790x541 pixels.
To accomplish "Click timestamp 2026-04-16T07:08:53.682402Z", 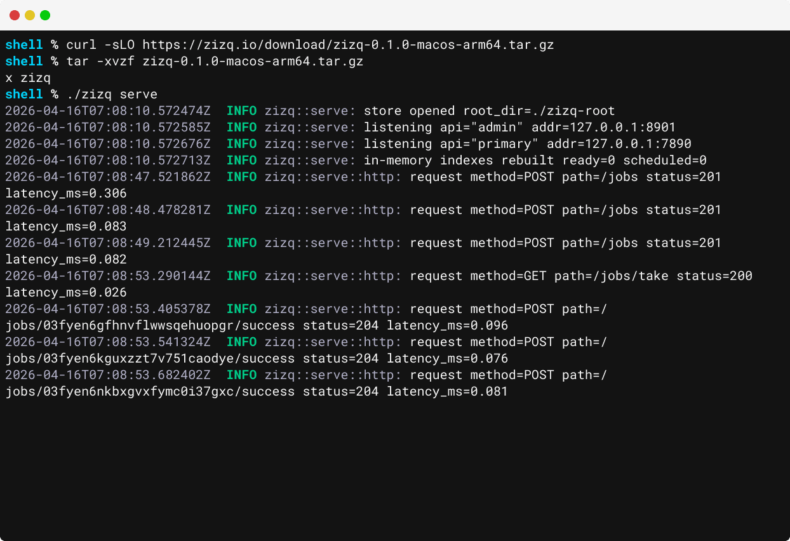I will tap(108, 375).
